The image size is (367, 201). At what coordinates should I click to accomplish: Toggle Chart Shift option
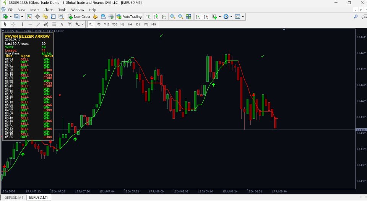pos(206,16)
